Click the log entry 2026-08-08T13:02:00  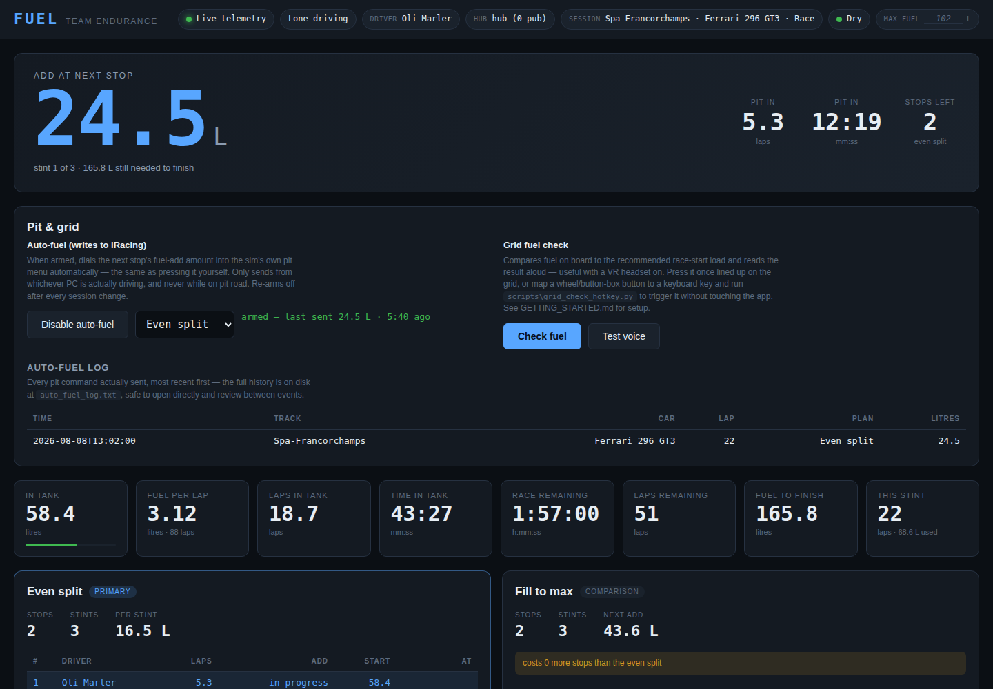84,441
